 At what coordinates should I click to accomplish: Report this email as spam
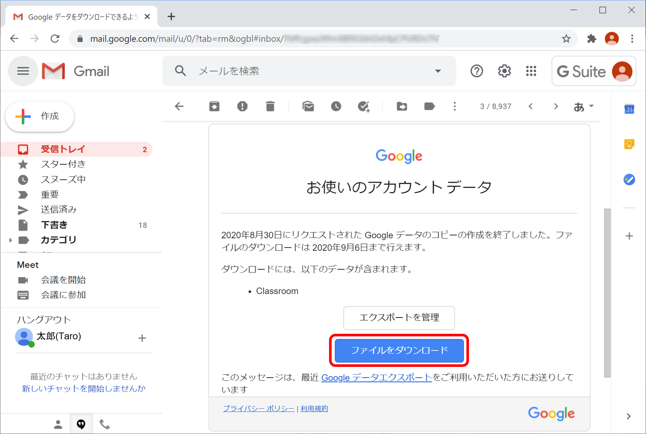pyautogui.click(x=242, y=106)
